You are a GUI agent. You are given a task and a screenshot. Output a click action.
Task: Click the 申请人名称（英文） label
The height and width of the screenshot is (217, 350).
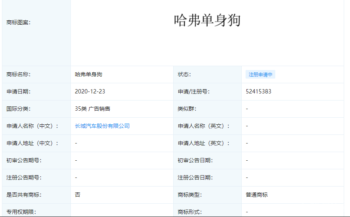[204, 126]
